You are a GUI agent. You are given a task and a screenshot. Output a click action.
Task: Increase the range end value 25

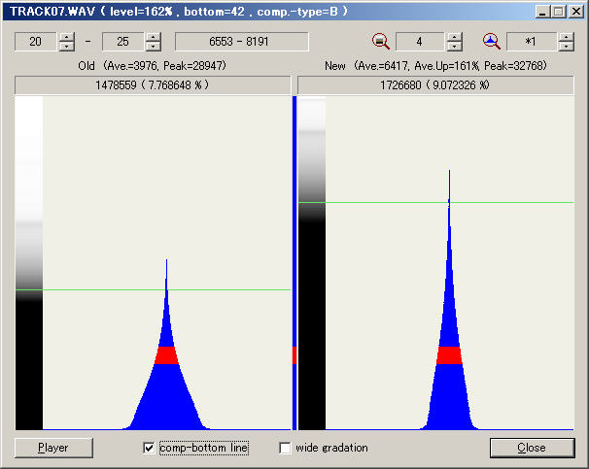click(x=154, y=37)
